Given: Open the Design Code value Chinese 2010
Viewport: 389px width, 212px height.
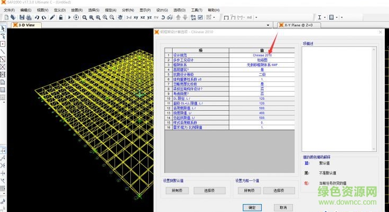Looking at the screenshot, I should [262, 55].
